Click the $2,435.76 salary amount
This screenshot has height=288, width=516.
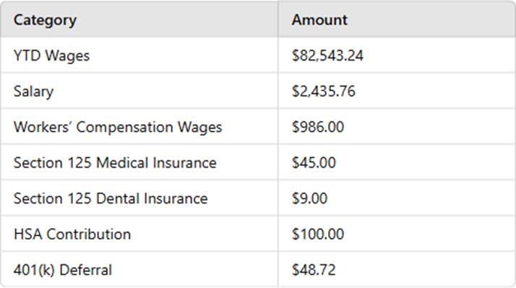(x=324, y=91)
